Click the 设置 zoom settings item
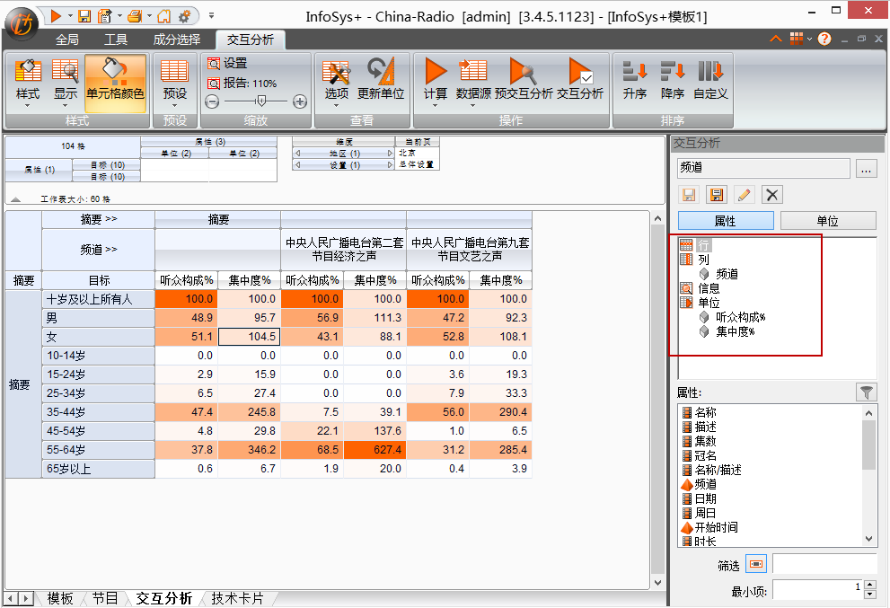 pos(228,64)
